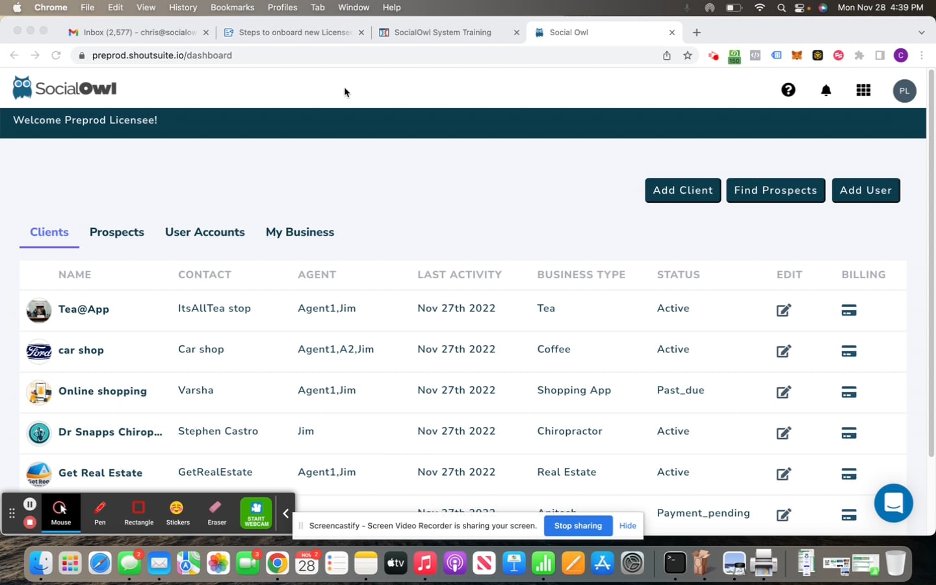Stop the Screencastify recording
The image size is (936, 585).
coord(30,522)
